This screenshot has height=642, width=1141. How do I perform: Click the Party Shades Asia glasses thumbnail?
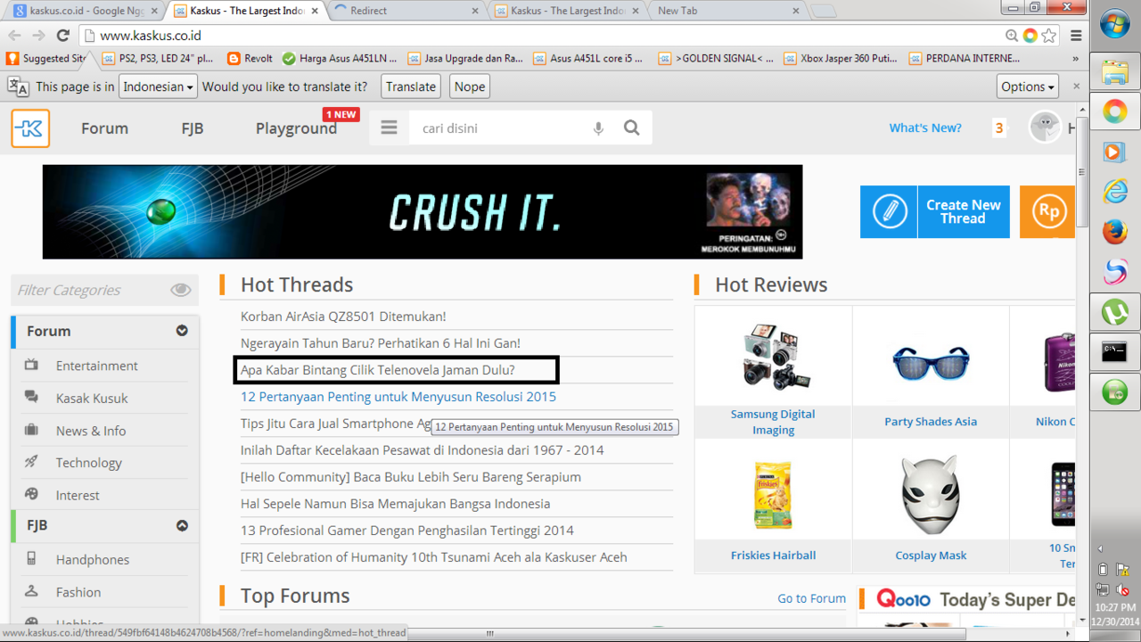[x=931, y=361]
